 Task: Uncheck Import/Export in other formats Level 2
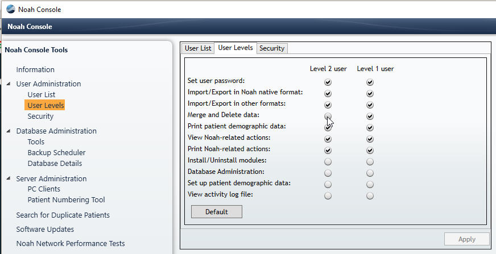pos(328,105)
